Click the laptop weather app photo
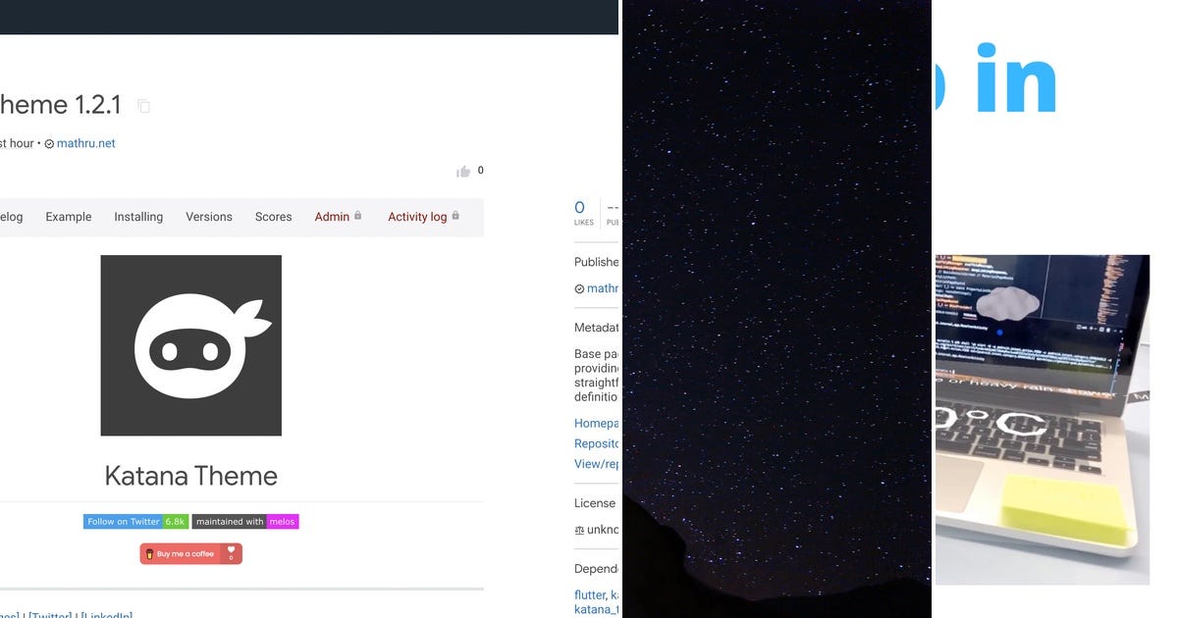This screenshot has width=1178, height=618. point(1042,420)
